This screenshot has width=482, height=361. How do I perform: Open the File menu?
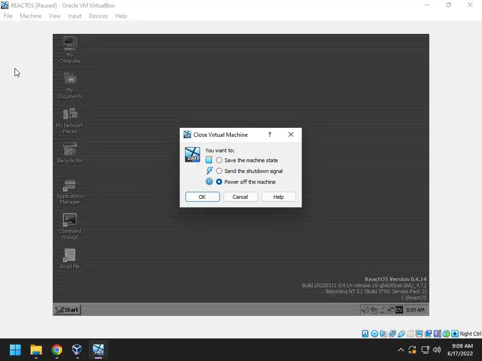(8, 16)
